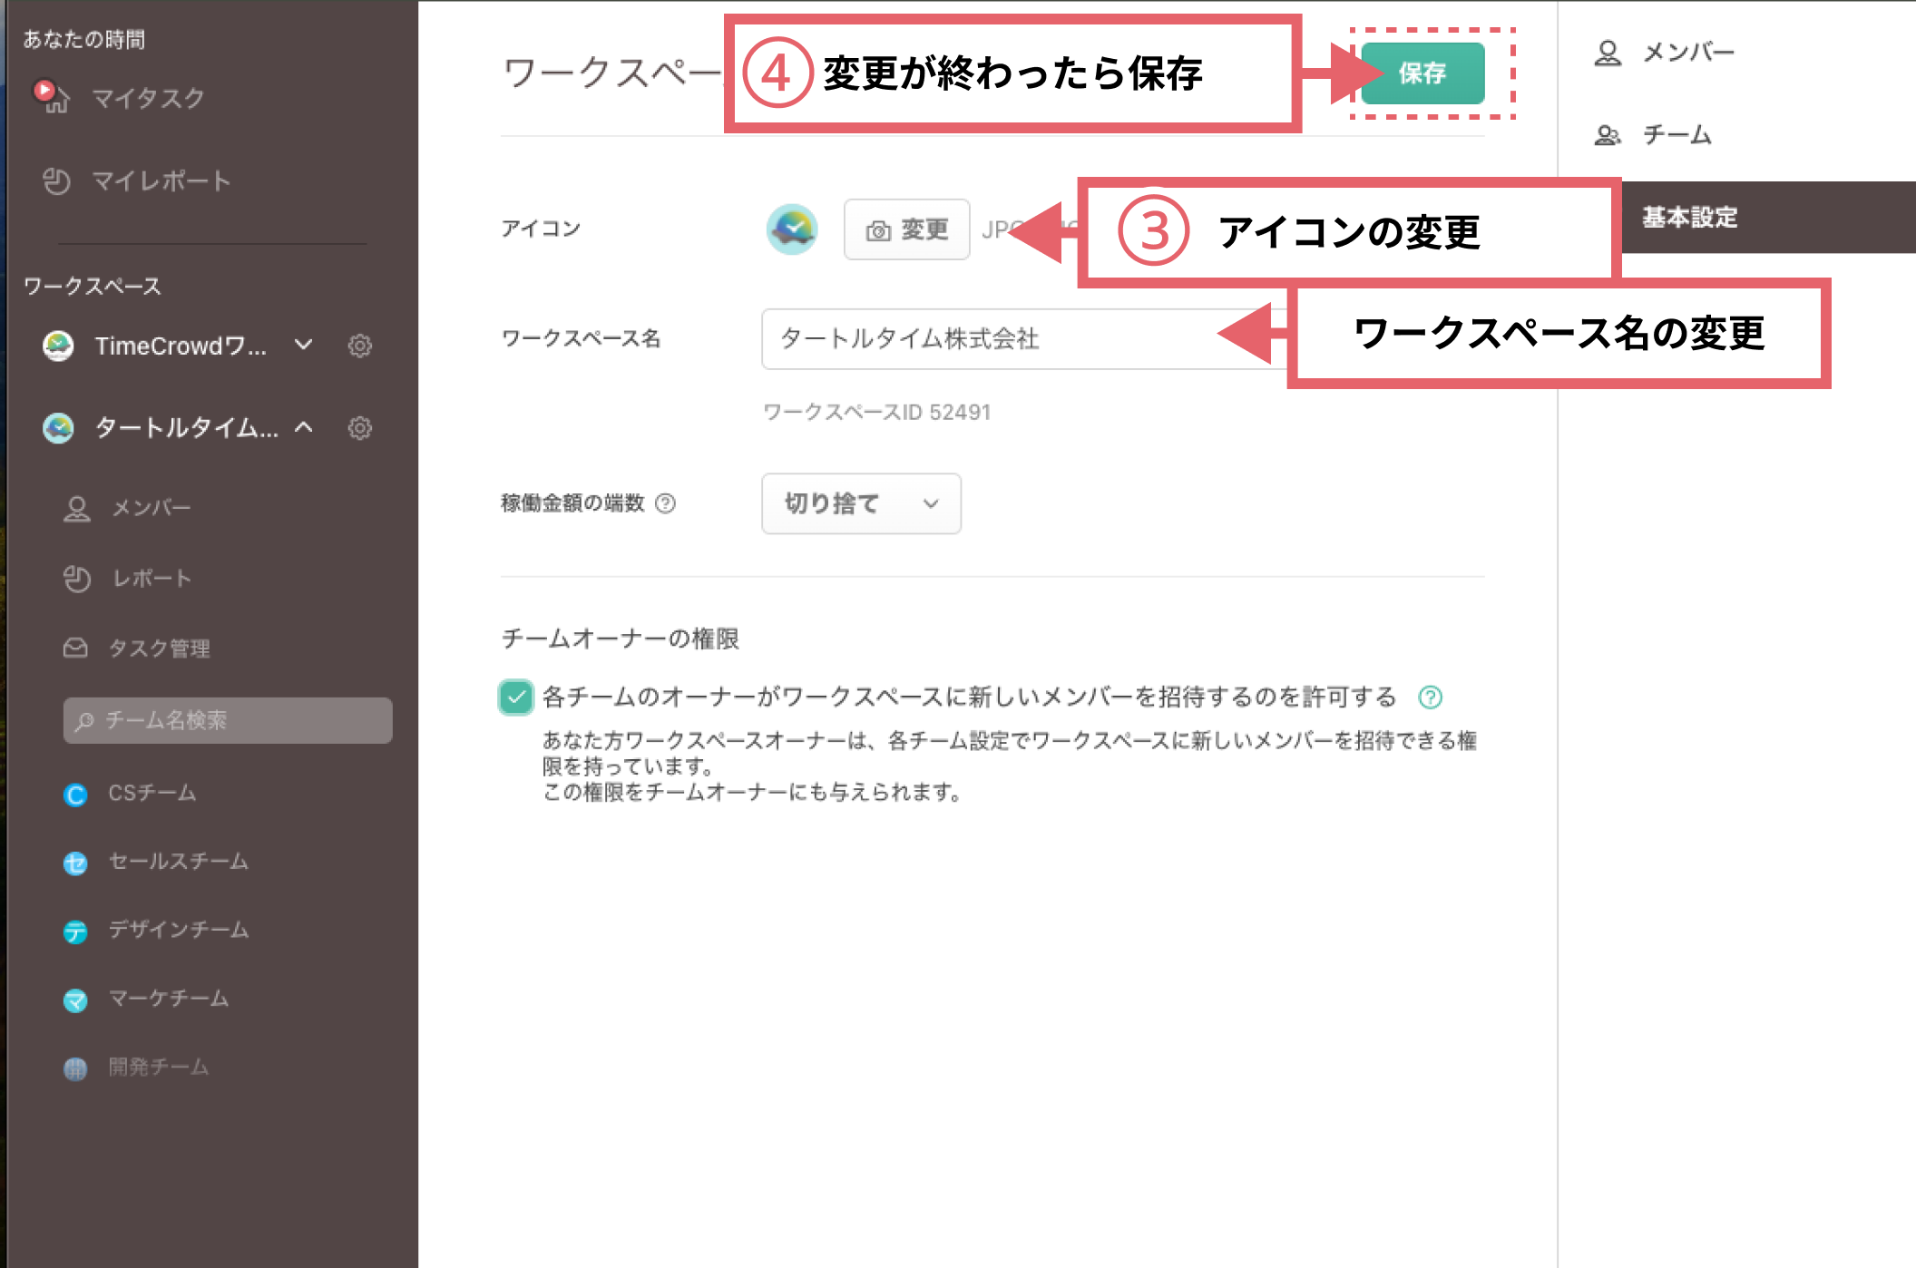
Task: Open レポート under タートルタイム workspace
Action: pos(151,579)
